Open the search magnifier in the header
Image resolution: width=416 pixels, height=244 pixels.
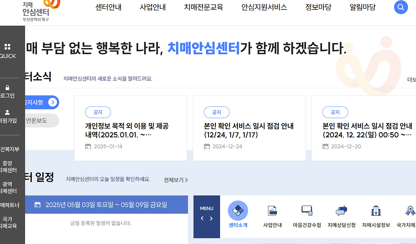click(x=401, y=7)
